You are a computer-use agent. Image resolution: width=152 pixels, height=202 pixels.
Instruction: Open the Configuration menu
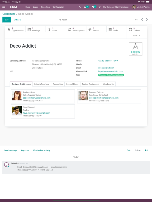[58, 7]
